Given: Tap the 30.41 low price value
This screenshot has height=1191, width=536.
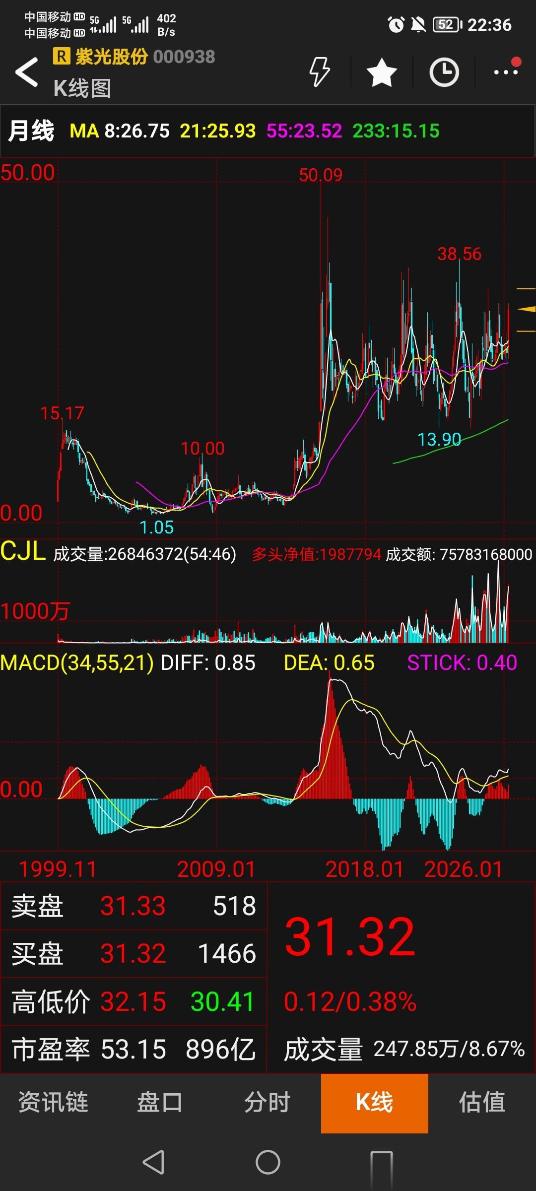Looking at the screenshot, I should [222, 1001].
